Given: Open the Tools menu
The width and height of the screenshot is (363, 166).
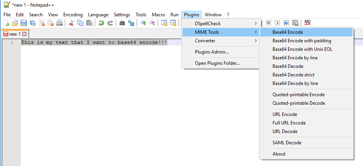Looking at the screenshot, I should (141, 15).
